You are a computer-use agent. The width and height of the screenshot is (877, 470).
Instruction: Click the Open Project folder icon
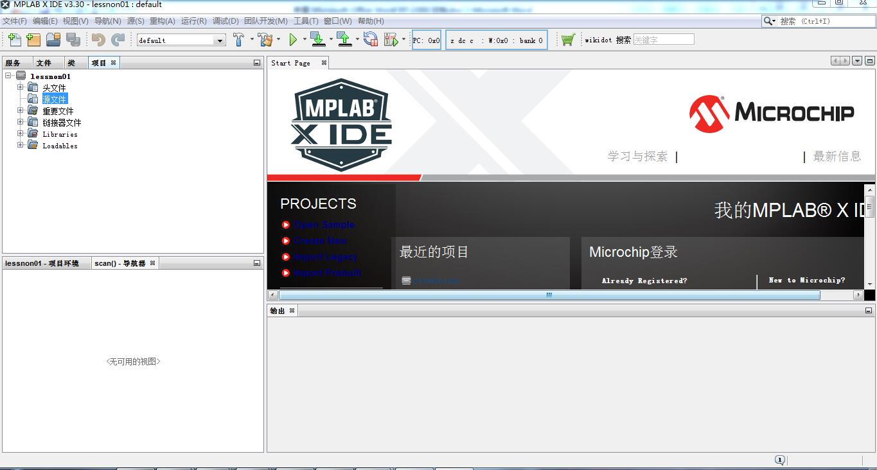pyautogui.click(x=53, y=40)
